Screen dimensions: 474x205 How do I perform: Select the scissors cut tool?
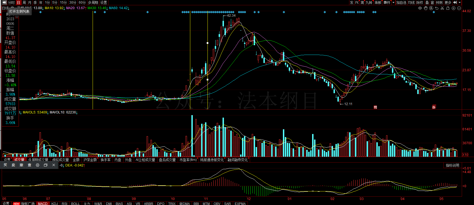pos(442,8)
